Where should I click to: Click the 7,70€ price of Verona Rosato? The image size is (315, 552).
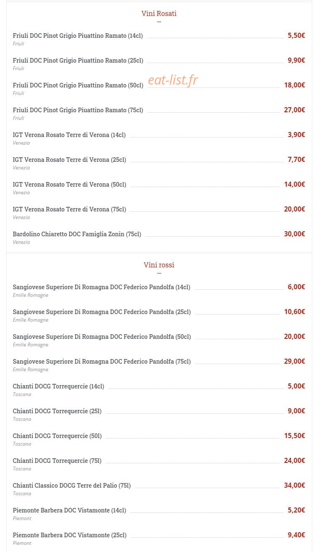click(296, 159)
